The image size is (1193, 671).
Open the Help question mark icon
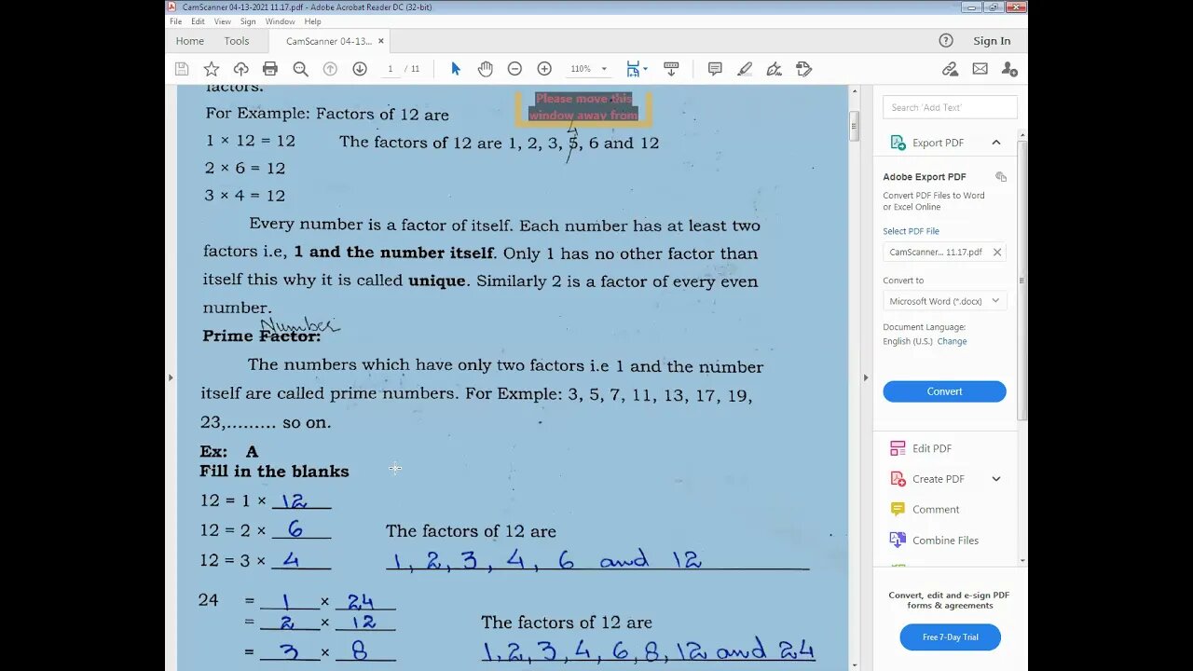point(946,40)
